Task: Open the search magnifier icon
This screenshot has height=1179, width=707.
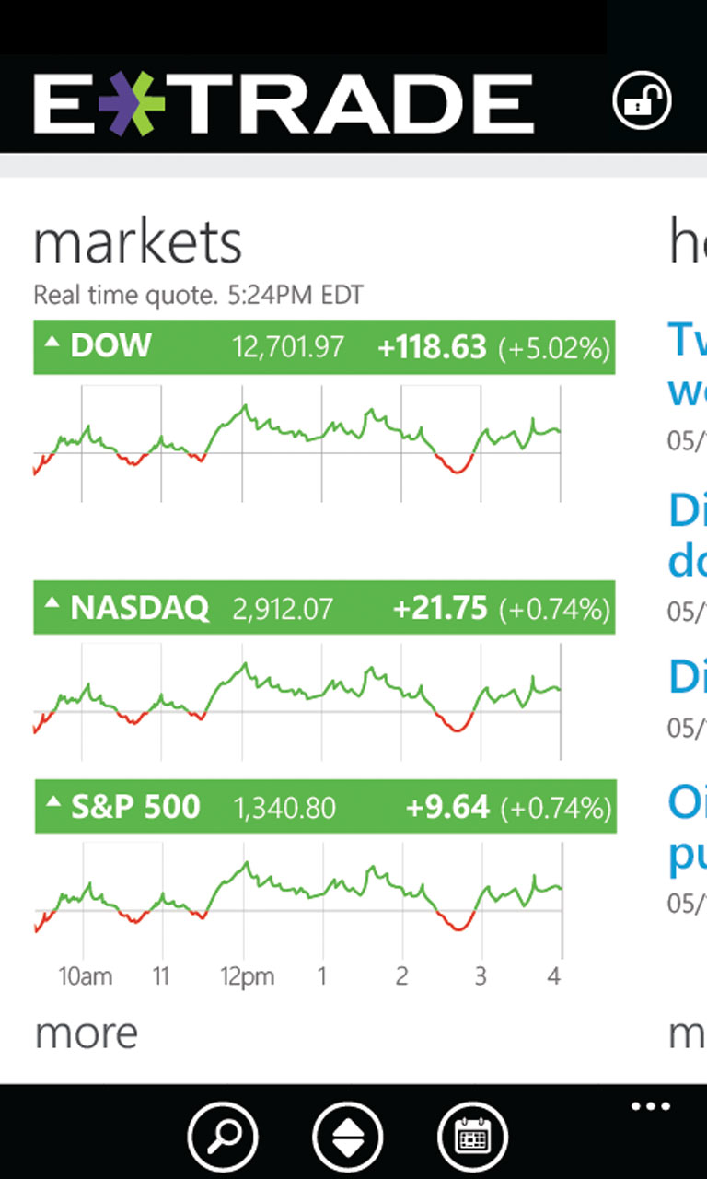Action: point(225,1136)
